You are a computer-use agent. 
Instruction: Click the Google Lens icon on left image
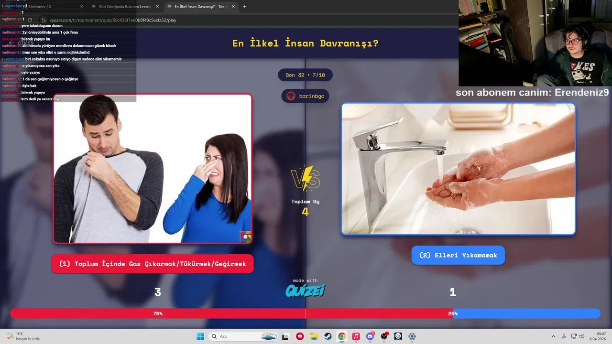click(246, 237)
